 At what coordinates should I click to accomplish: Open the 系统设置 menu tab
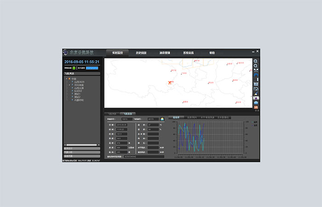tap(188, 53)
